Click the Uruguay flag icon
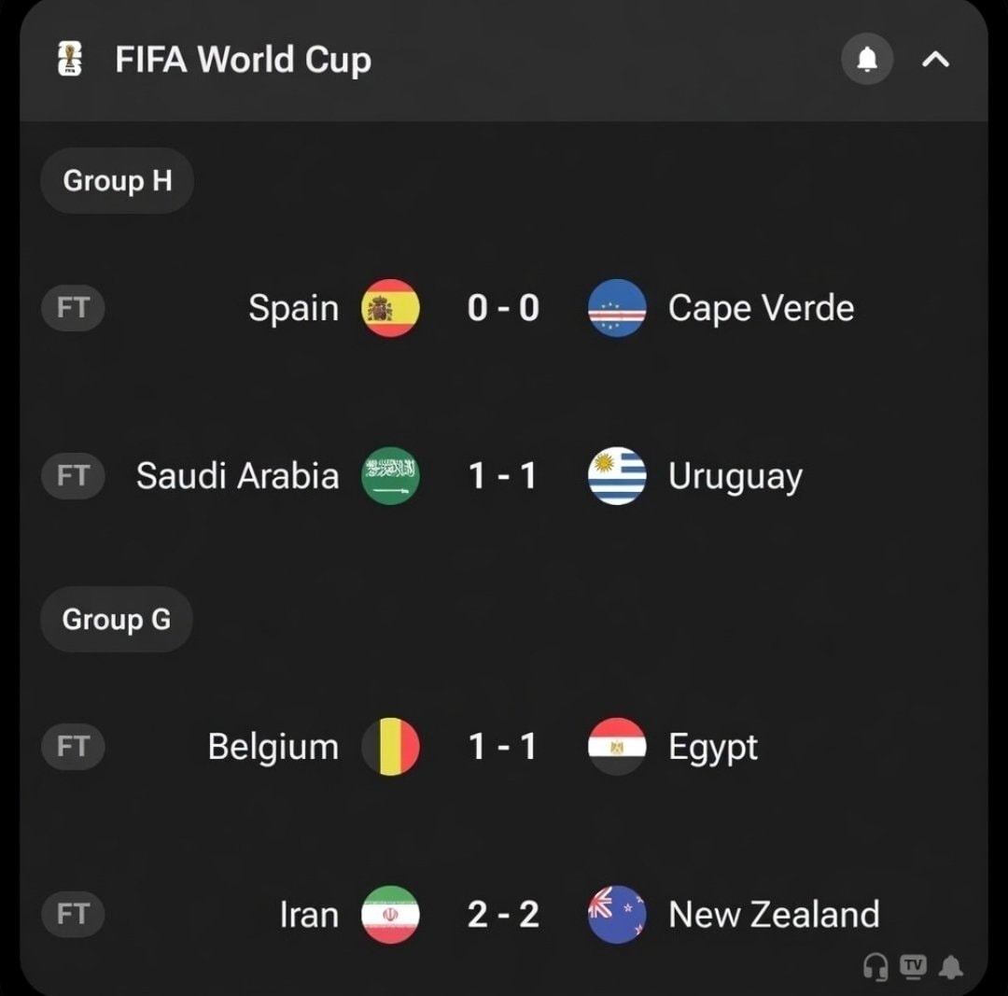This screenshot has height=996, width=1008. tap(617, 476)
